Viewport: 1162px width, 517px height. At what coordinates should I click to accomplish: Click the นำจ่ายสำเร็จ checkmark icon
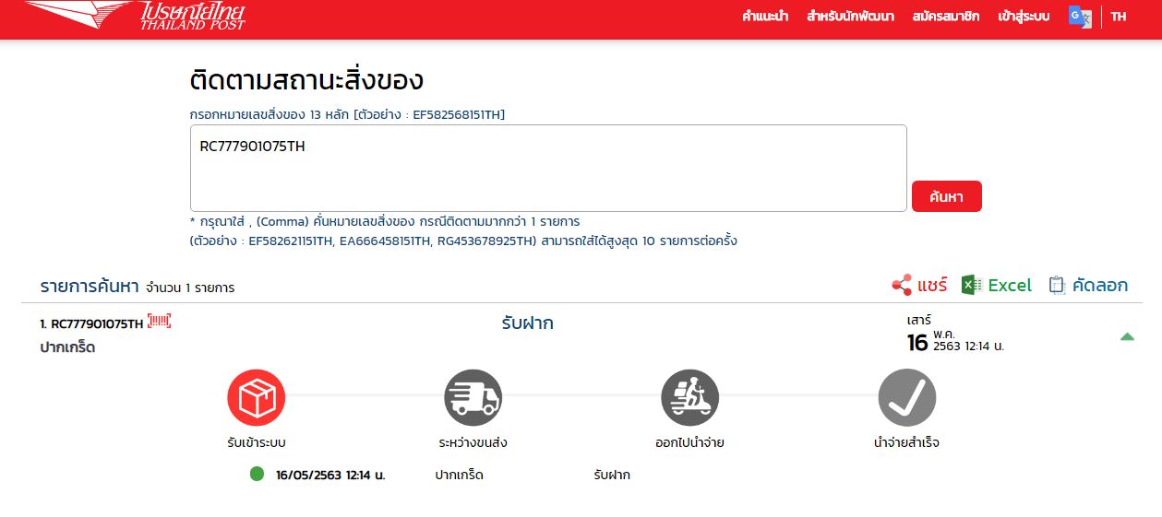point(906,398)
